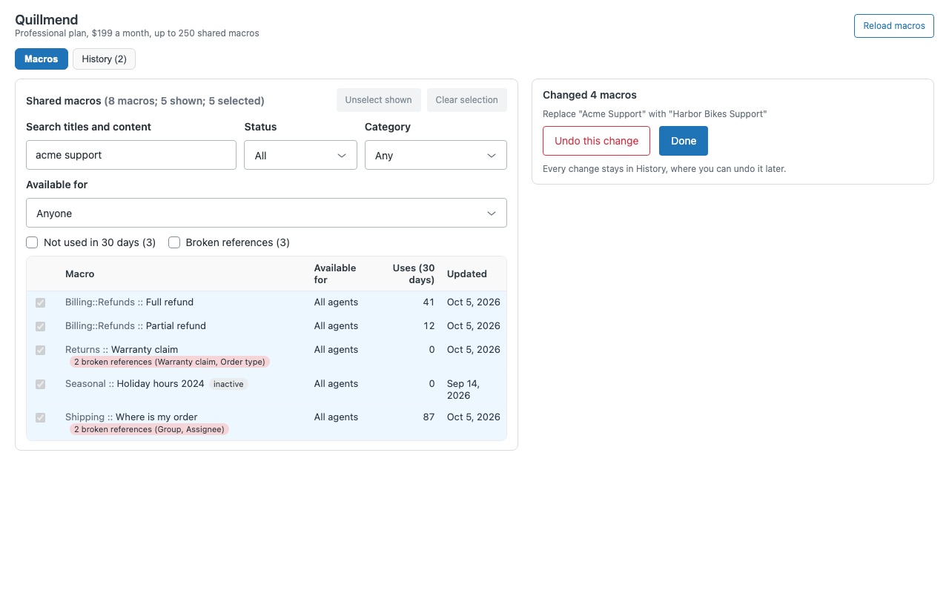Click the Available for column header
949x593 pixels.
pyautogui.click(x=335, y=274)
